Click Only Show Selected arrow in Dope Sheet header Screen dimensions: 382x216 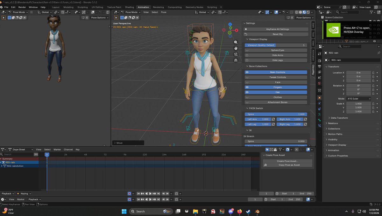[267, 150]
